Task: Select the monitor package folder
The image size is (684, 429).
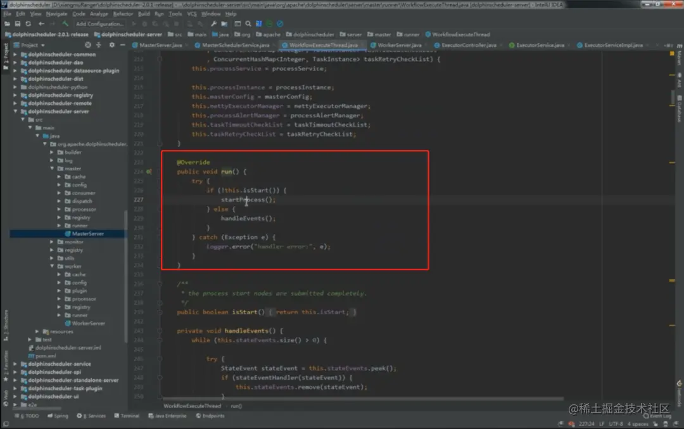Action: point(70,242)
